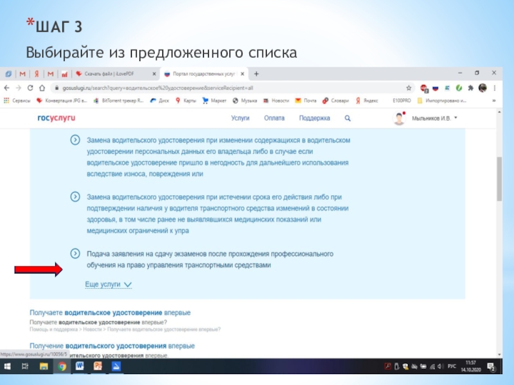Expand bookmarks overflow chevron on bookmarks bar
The image size is (514, 385).
point(493,101)
